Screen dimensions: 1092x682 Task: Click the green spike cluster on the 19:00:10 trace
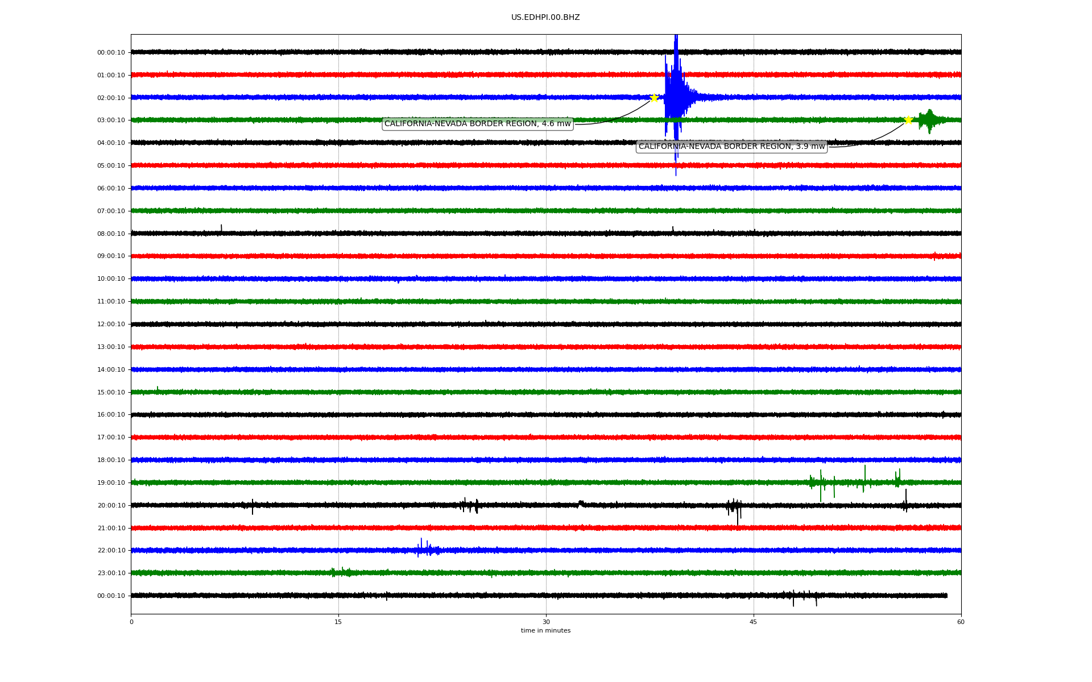point(855,483)
